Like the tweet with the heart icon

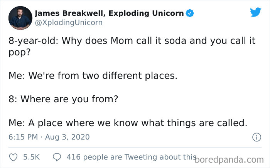pos(13,157)
